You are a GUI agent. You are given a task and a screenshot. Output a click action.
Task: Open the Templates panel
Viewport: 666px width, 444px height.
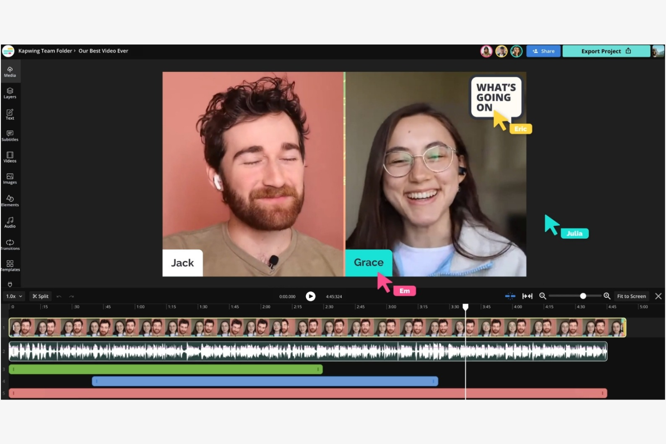9,266
